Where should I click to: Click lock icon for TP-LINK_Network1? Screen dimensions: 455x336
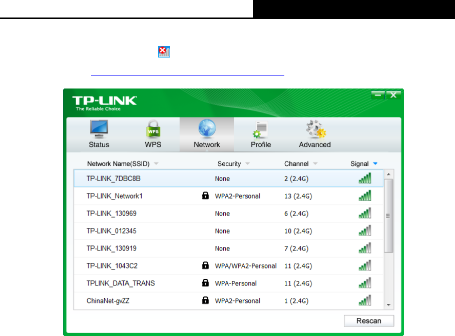205,195
